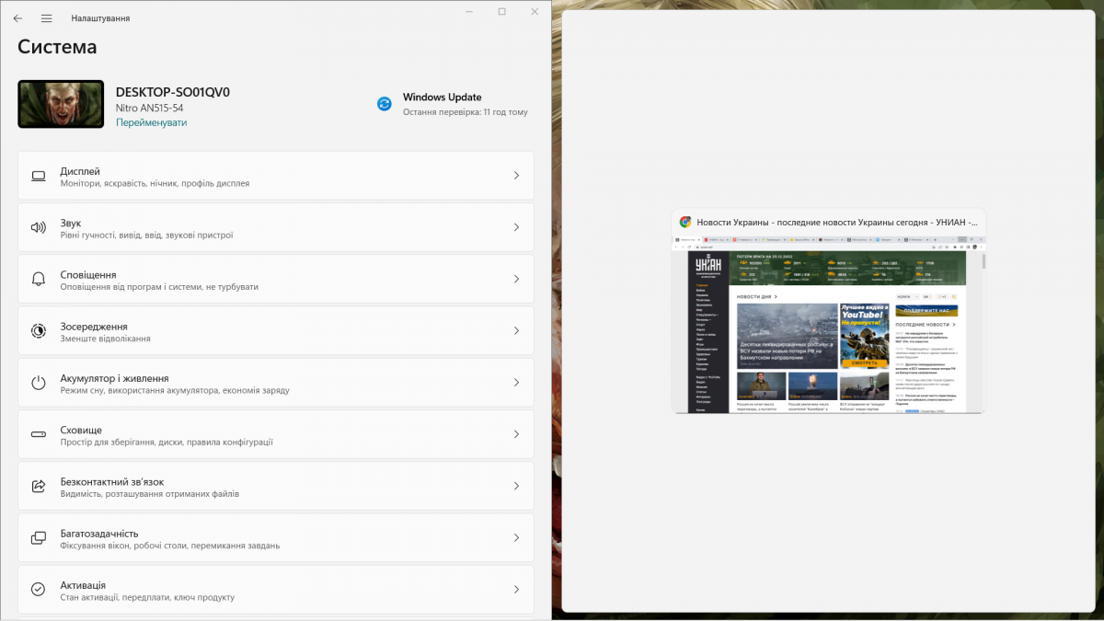The width and height of the screenshot is (1104, 621).
Task: Open the Сповіщення settings row
Action: click(276, 280)
